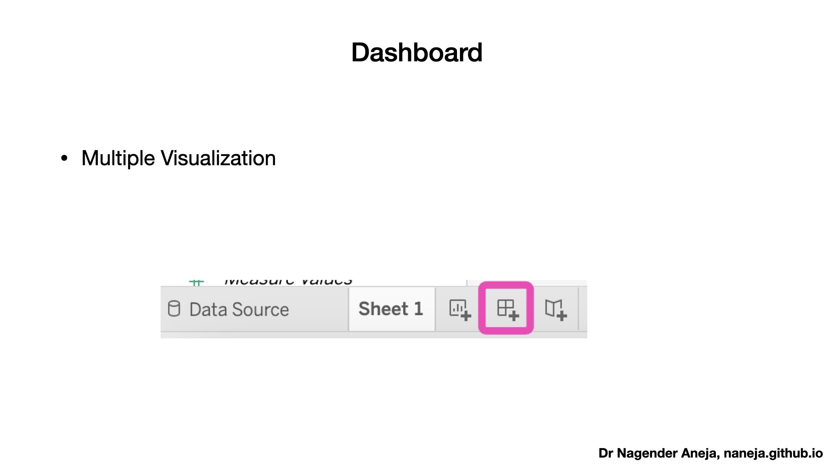Click the green Measure Values hash icon
834x469 pixels.
[196, 282]
